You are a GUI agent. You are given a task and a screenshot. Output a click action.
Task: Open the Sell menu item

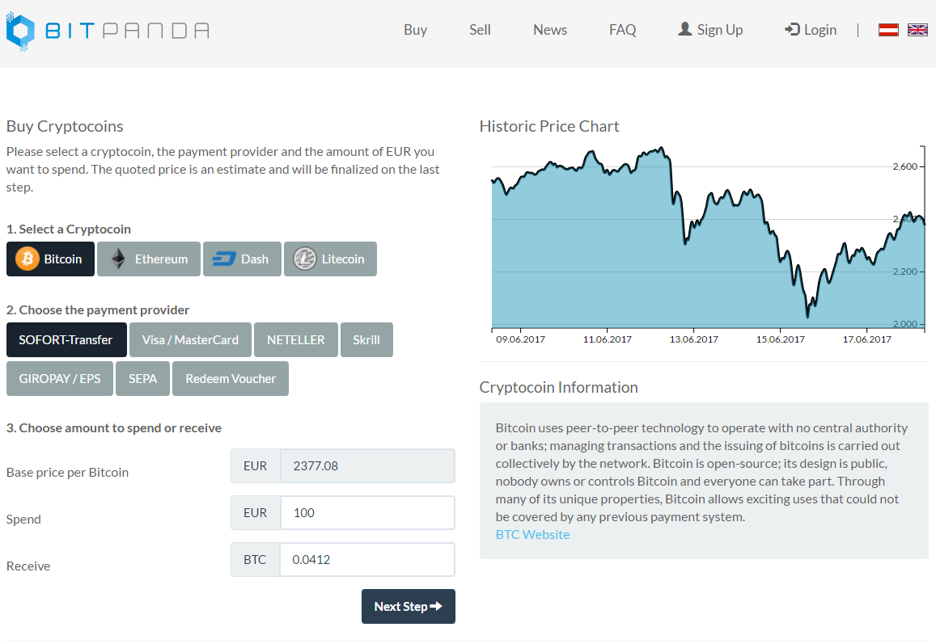(x=480, y=30)
